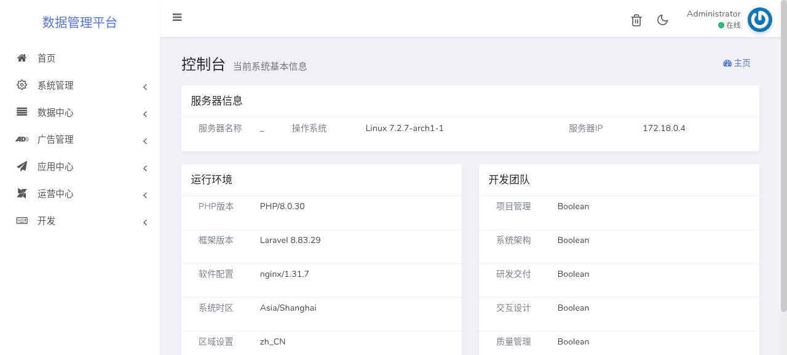This screenshot has width=787, height=355.
Task: Click the stacked bars icon beside 数据中心
Action: [22, 112]
